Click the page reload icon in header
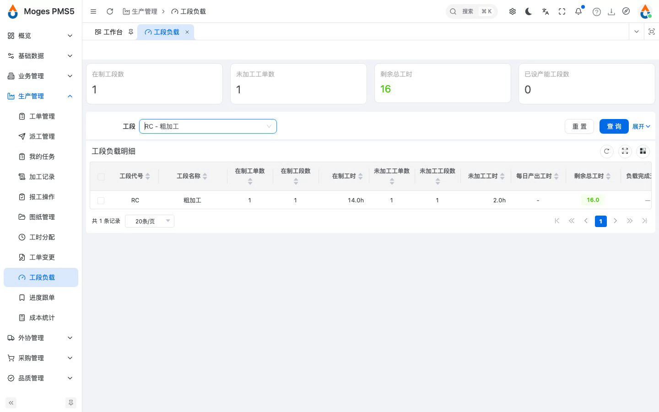The image size is (659, 412). pyautogui.click(x=110, y=11)
